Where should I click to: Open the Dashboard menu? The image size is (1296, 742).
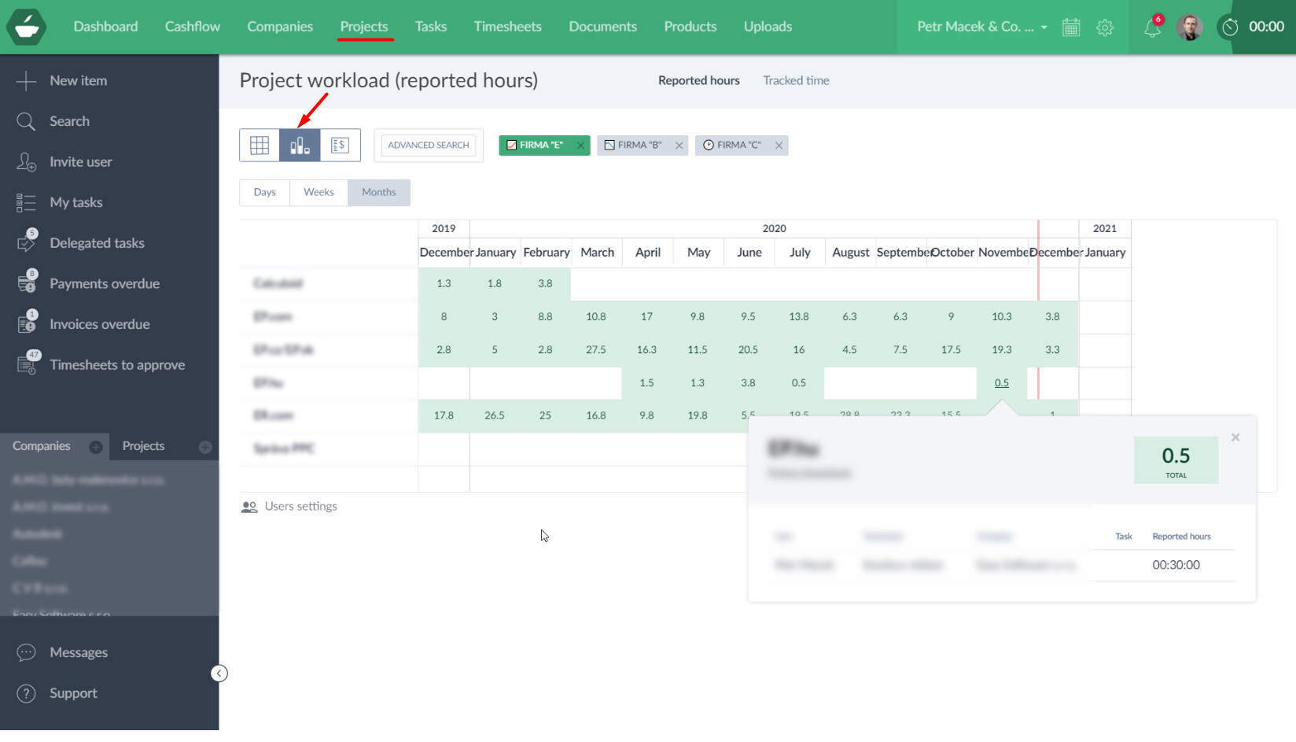coord(105,27)
